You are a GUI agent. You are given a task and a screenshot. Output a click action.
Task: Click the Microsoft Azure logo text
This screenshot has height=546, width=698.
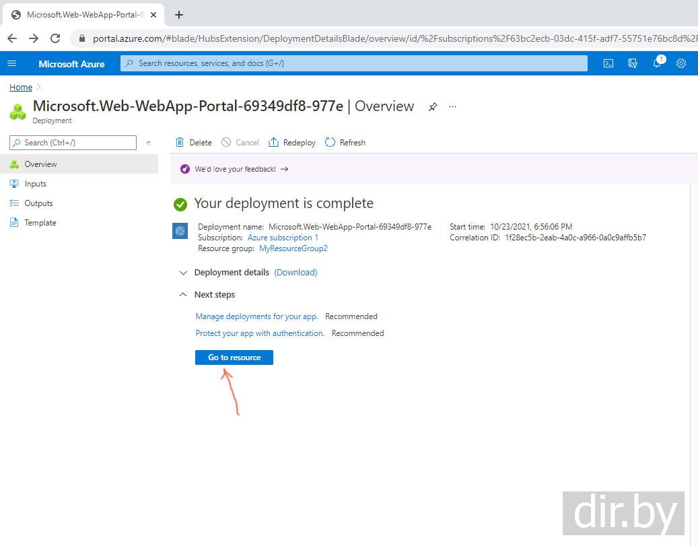(71, 64)
